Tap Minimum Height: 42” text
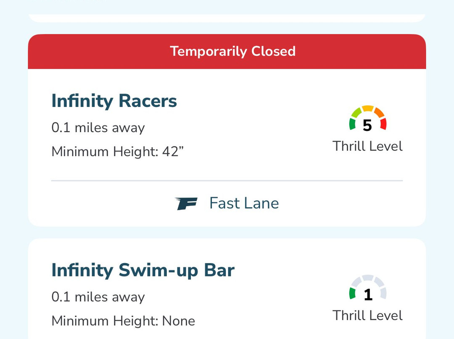454x339 pixels. pos(118,151)
